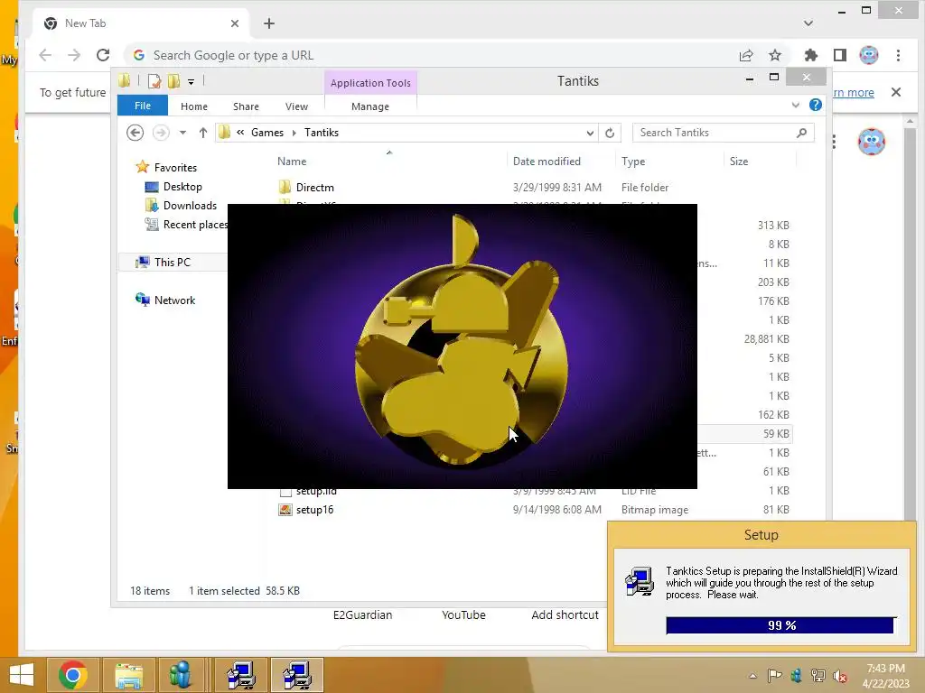Open Chrome Extensions puzzle icon

pos(811,55)
